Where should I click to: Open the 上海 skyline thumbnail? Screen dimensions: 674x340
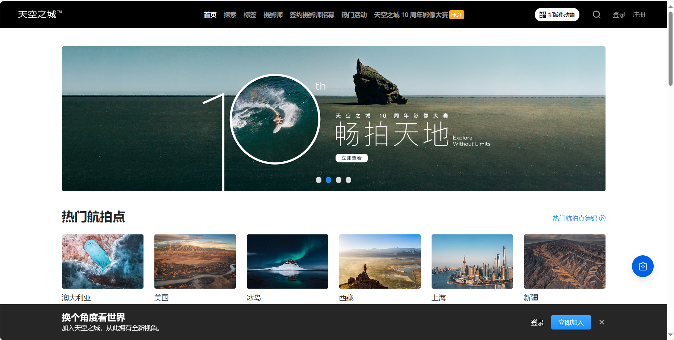click(472, 262)
